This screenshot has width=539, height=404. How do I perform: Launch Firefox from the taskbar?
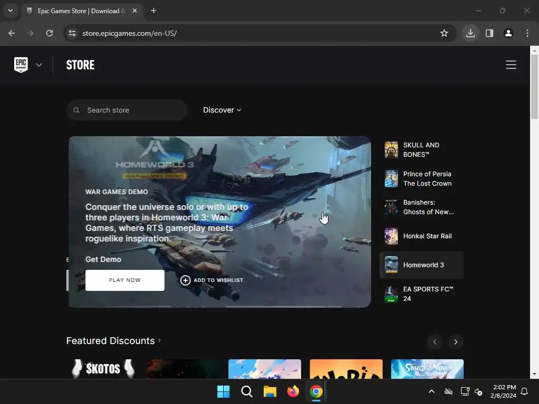pyautogui.click(x=293, y=391)
